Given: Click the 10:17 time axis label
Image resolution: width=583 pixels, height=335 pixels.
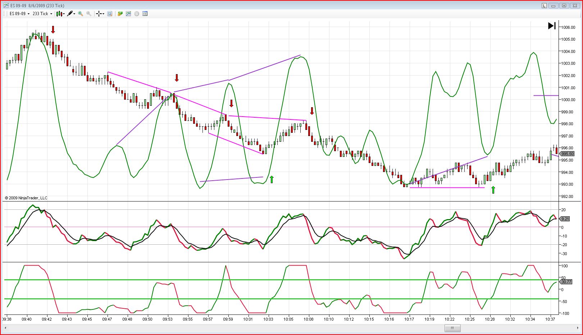Looking at the screenshot, I should [x=409, y=319].
